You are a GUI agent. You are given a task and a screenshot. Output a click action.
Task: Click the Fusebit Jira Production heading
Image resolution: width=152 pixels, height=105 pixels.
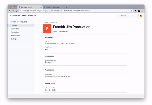[72, 27]
